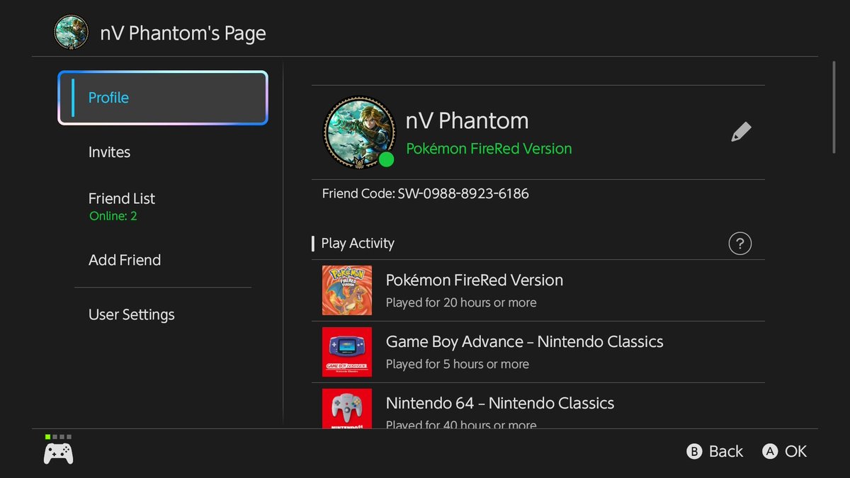Screen dimensions: 850x478
Task: Click the Pokémon FireRed game cover thumbnail
Action: 347,290
